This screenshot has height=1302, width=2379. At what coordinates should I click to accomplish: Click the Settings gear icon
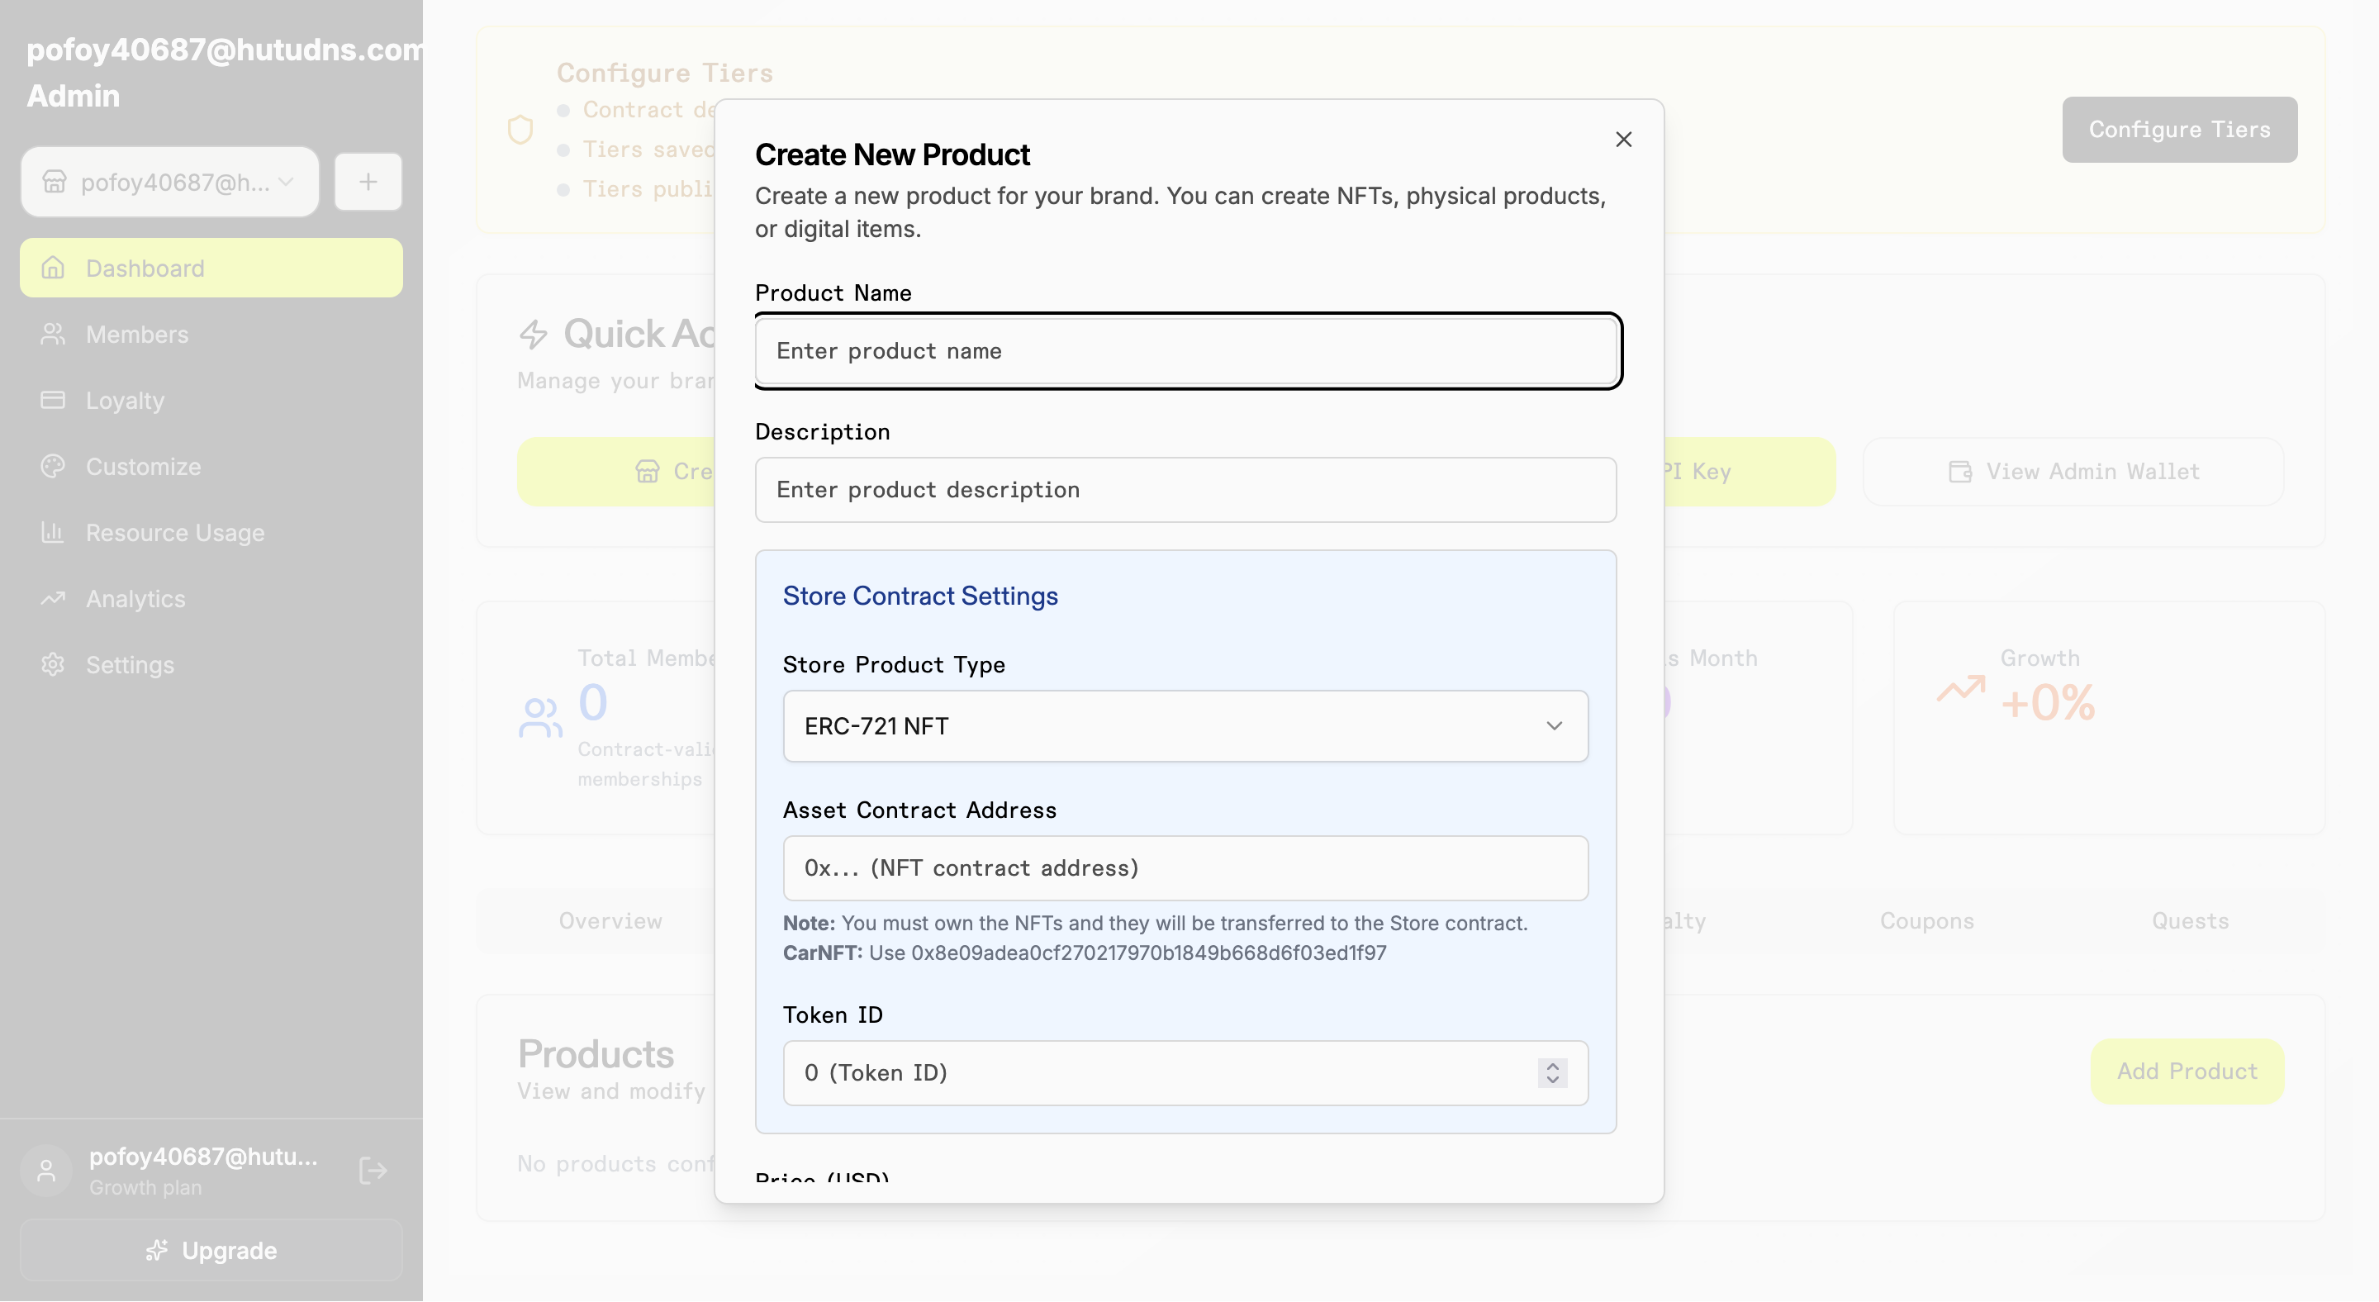tap(53, 665)
